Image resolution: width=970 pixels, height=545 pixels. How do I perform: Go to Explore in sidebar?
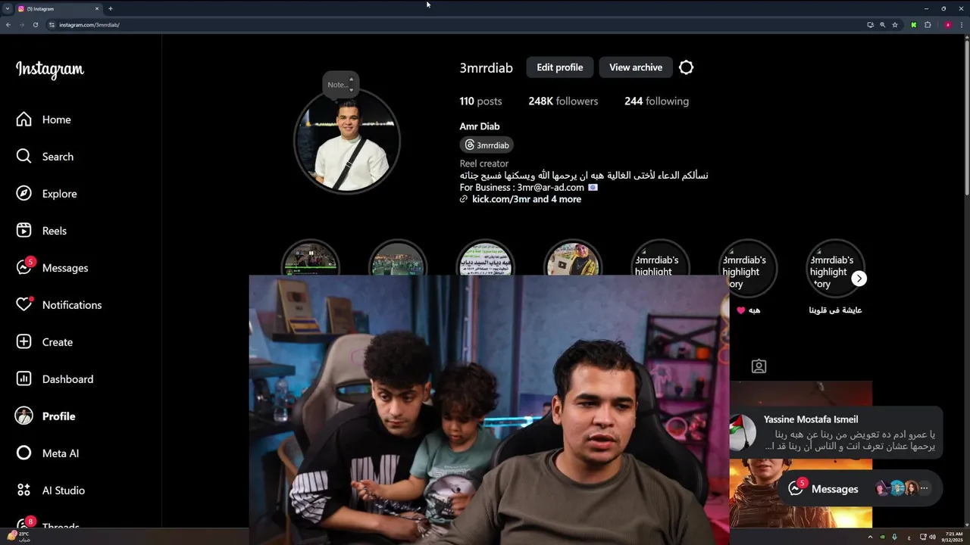[x=47, y=194]
